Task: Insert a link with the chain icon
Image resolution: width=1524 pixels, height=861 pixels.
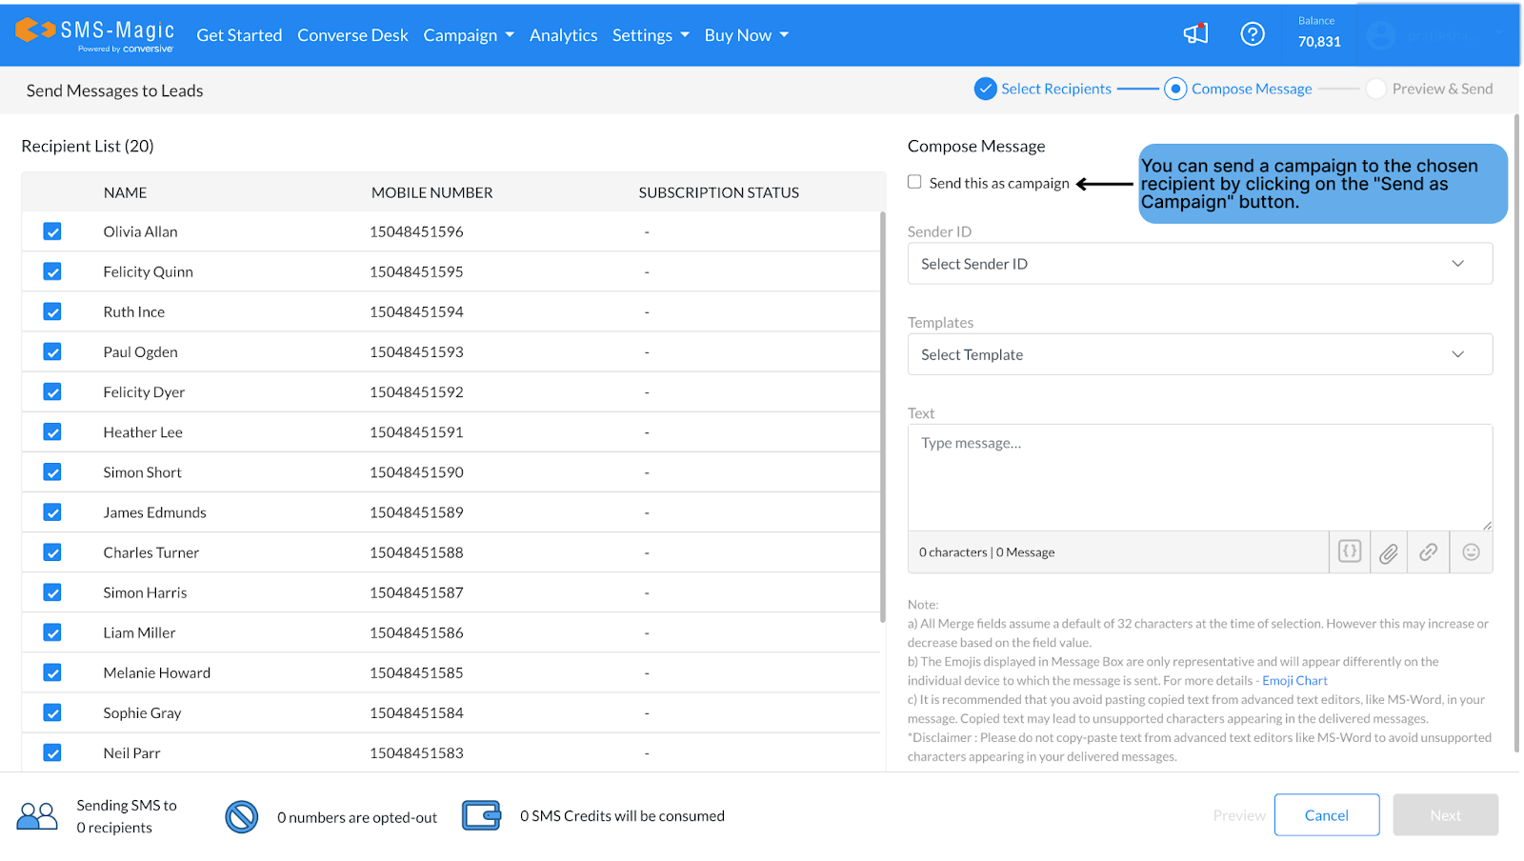Action: tap(1429, 552)
